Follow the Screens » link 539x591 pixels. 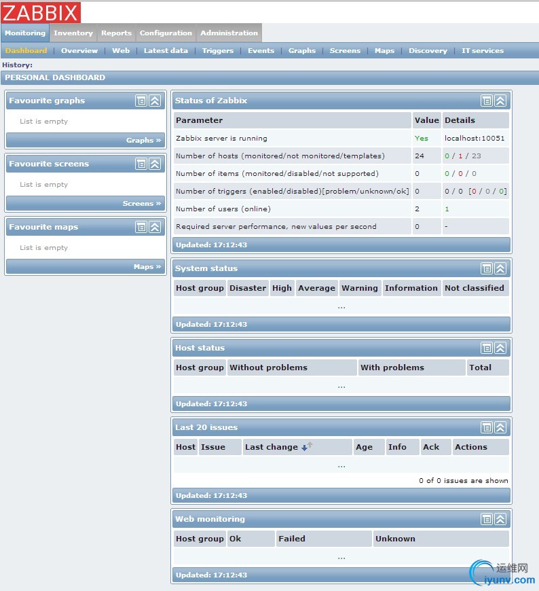(x=142, y=204)
